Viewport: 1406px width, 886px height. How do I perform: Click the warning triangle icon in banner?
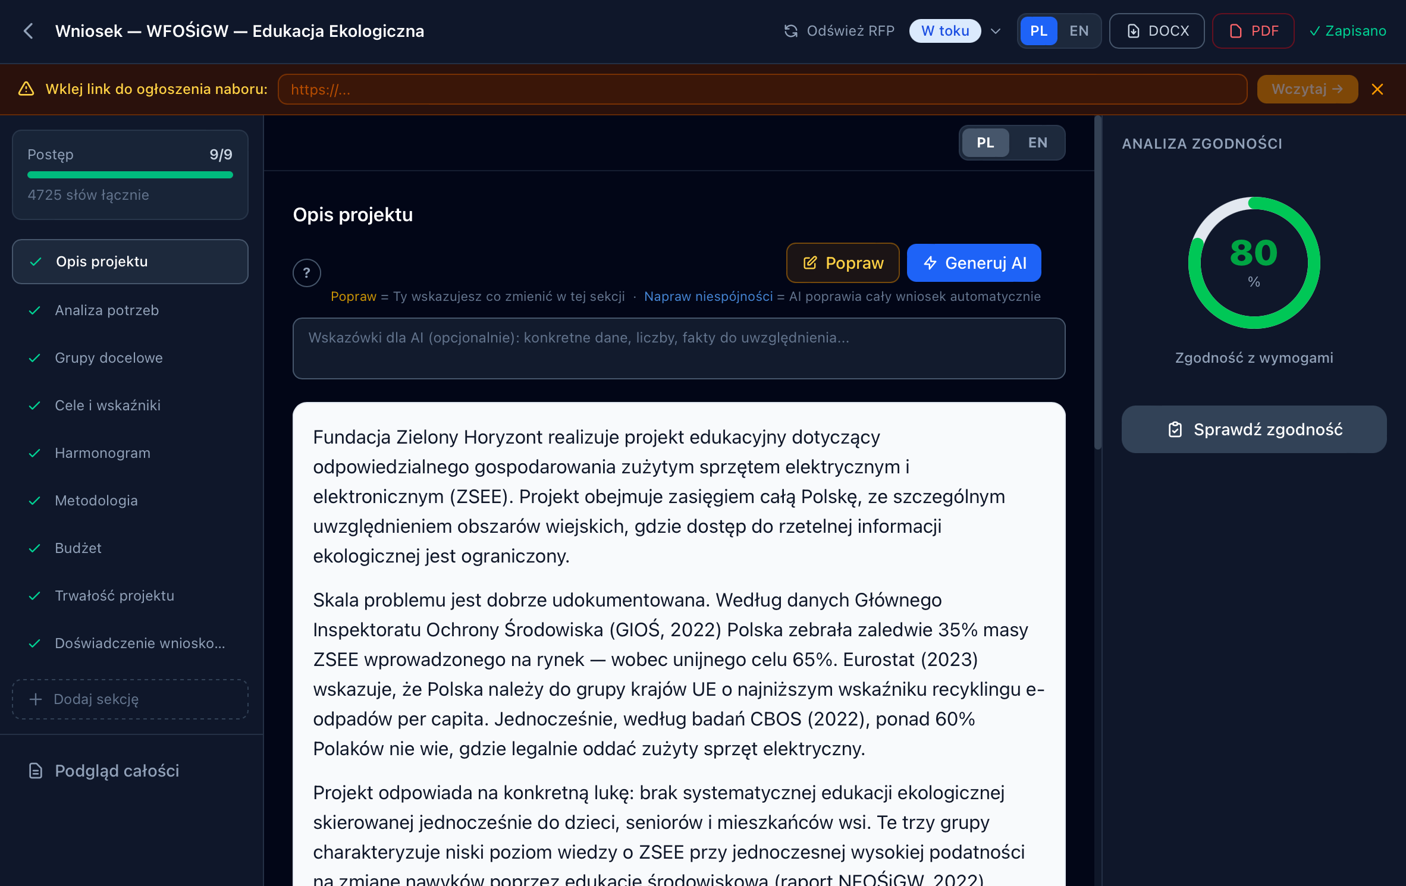(26, 89)
